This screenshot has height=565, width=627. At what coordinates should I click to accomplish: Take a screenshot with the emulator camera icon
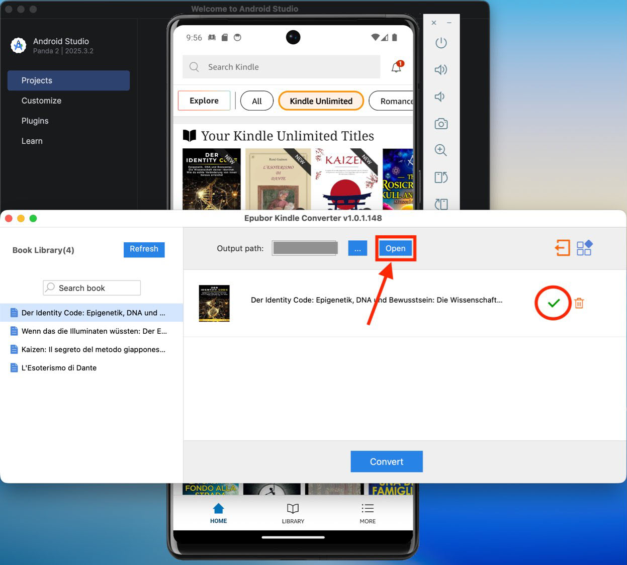pos(441,124)
